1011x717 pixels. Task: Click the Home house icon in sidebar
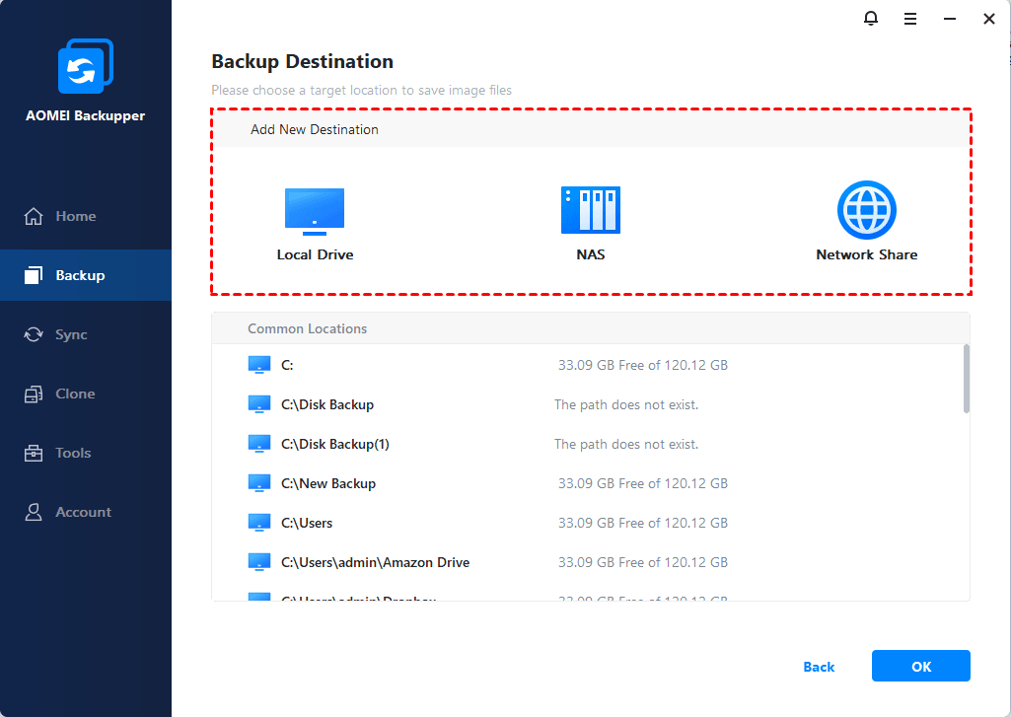tap(35, 216)
